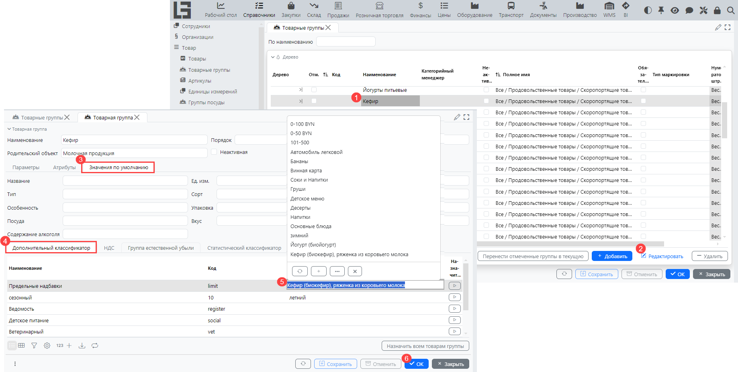
Task: Open grid settings gear icon
Action: (x=47, y=346)
